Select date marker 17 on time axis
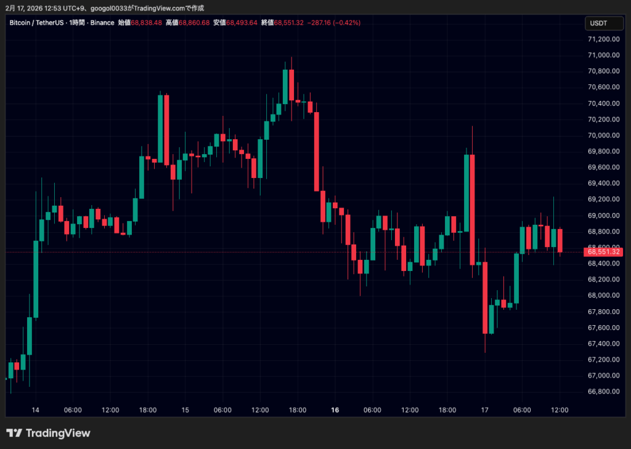 tap(485, 410)
